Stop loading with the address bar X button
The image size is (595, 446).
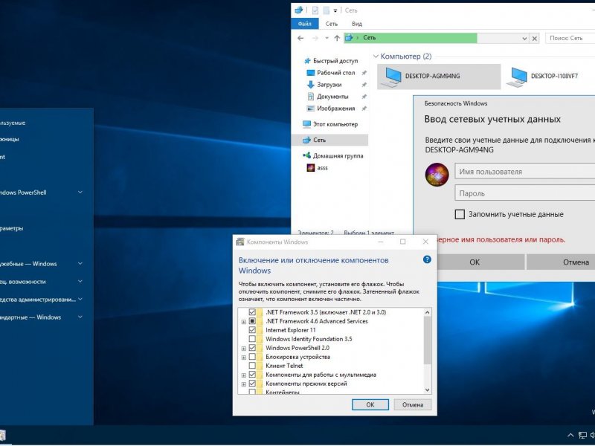coord(534,39)
